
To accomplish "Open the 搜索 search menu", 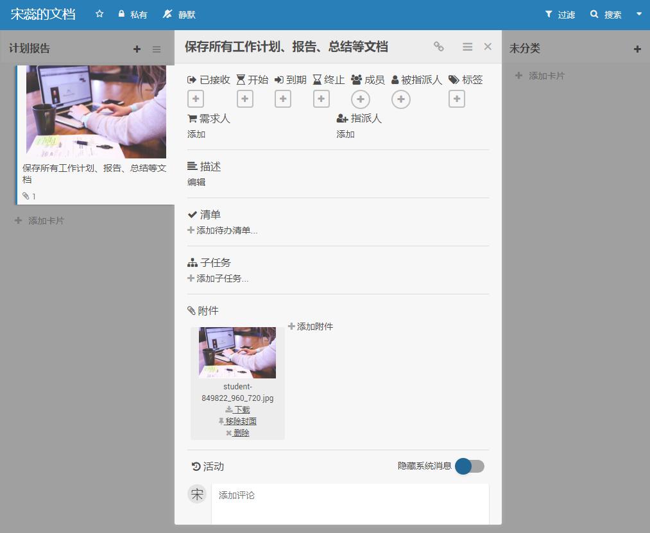I will [x=606, y=14].
